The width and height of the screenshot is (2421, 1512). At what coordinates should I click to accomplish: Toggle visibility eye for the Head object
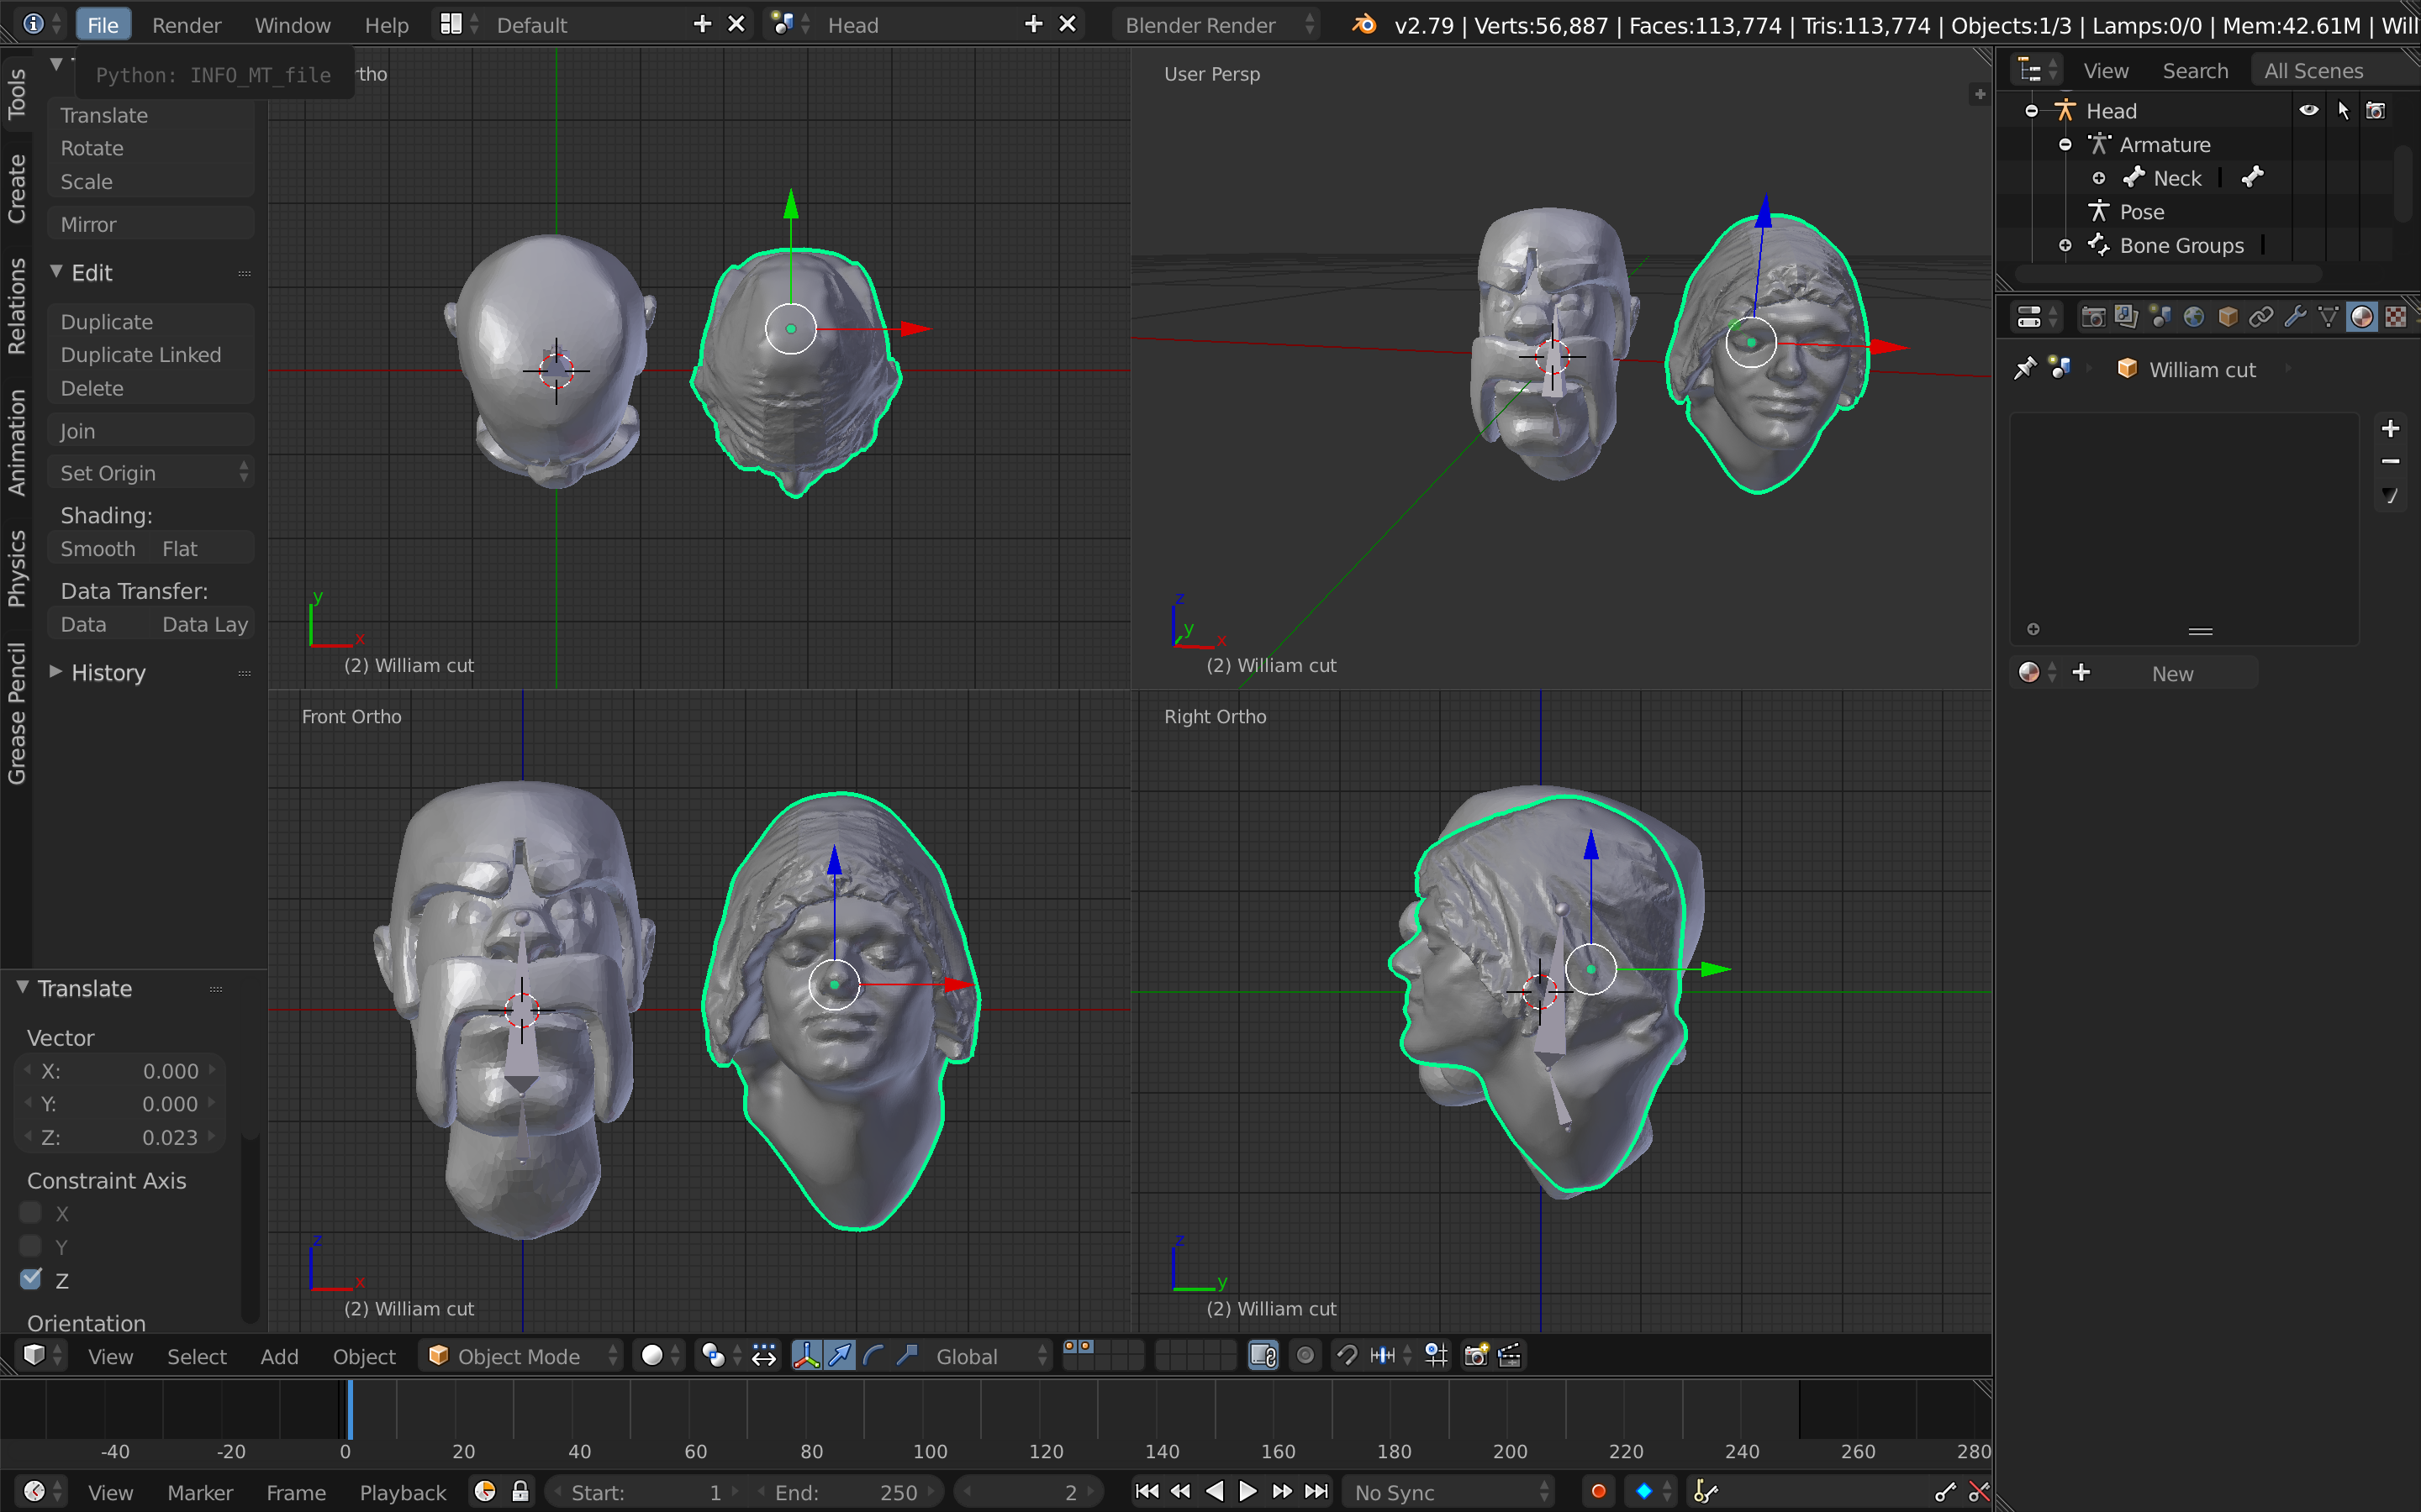point(2309,110)
